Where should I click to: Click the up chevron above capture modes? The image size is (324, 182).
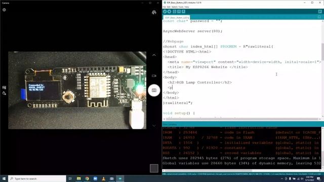point(154,55)
